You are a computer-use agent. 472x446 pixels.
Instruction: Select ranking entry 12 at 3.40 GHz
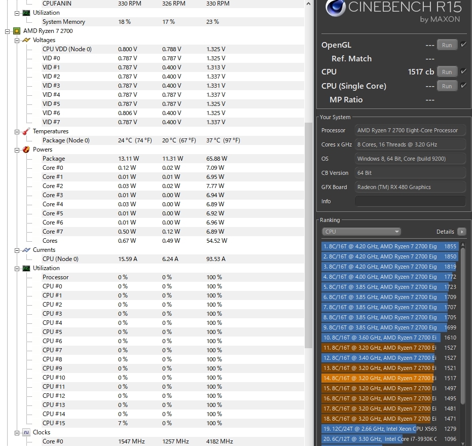tap(390, 358)
